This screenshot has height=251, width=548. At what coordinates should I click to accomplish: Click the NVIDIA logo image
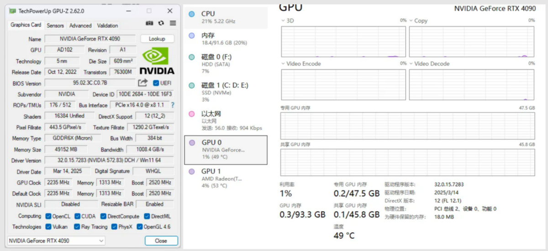(x=157, y=61)
